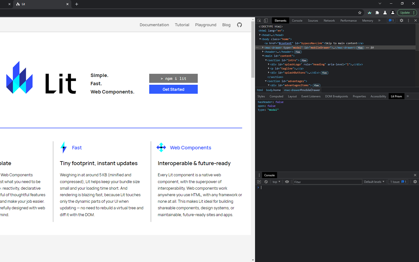Viewport: 419px width, 262px height.
Task: Activate the inspect element picker tool
Action: [x=259, y=21]
